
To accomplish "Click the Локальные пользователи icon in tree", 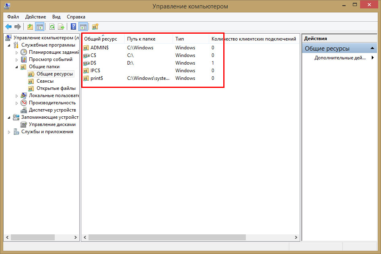I will [x=24, y=96].
